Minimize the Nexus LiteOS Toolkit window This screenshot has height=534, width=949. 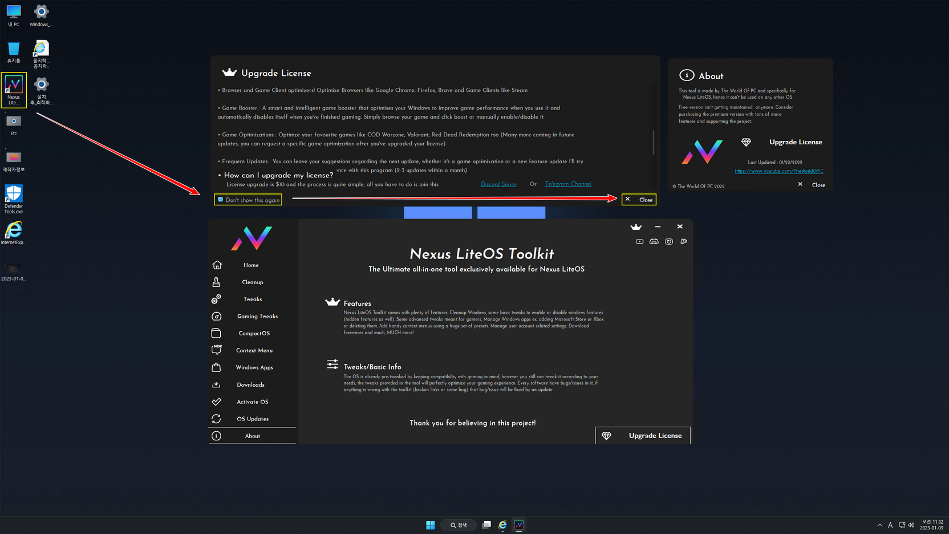[x=658, y=226]
